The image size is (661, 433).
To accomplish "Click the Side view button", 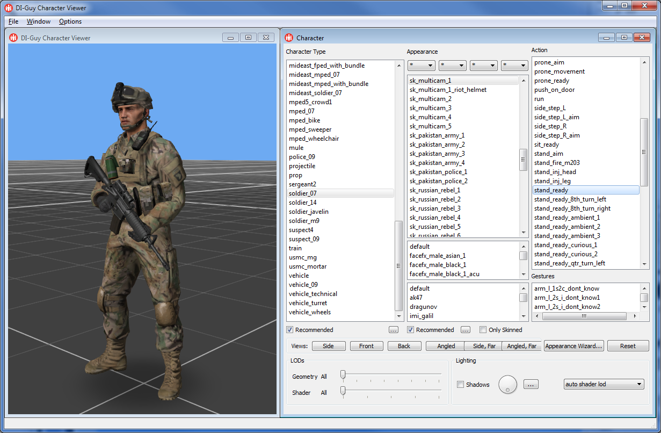I will coord(329,346).
